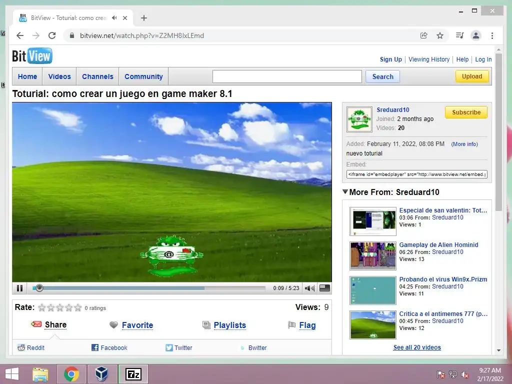The image size is (512, 384).
Task: Mute tab via speaker icon
Action: coord(114,18)
